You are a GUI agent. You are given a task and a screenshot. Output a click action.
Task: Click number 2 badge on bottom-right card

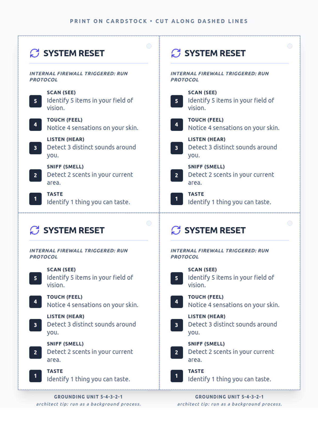(x=177, y=352)
